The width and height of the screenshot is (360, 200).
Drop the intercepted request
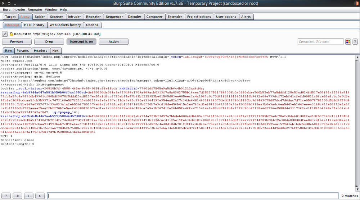point(49,41)
